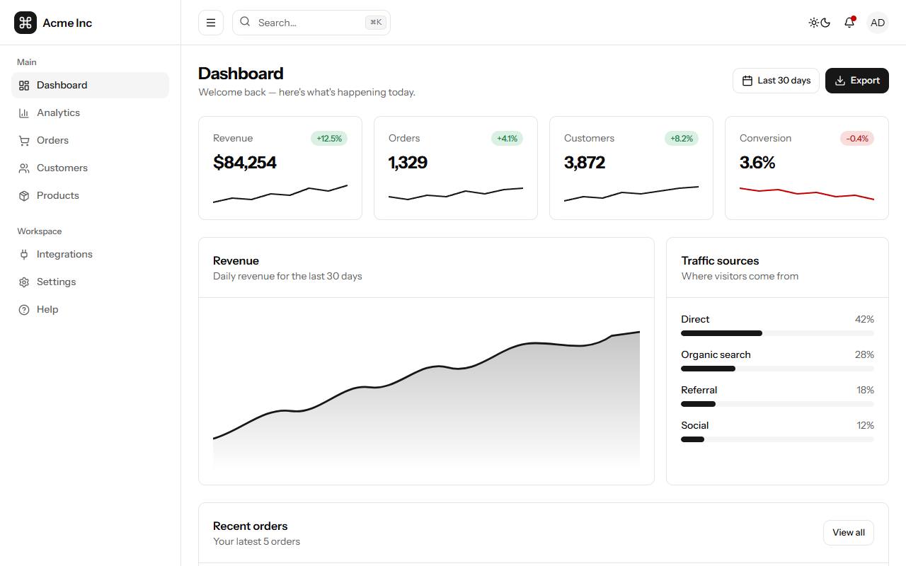The width and height of the screenshot is (906, 566).
Task: Click the 28% value for Organic search
Action: click(864, 354)
